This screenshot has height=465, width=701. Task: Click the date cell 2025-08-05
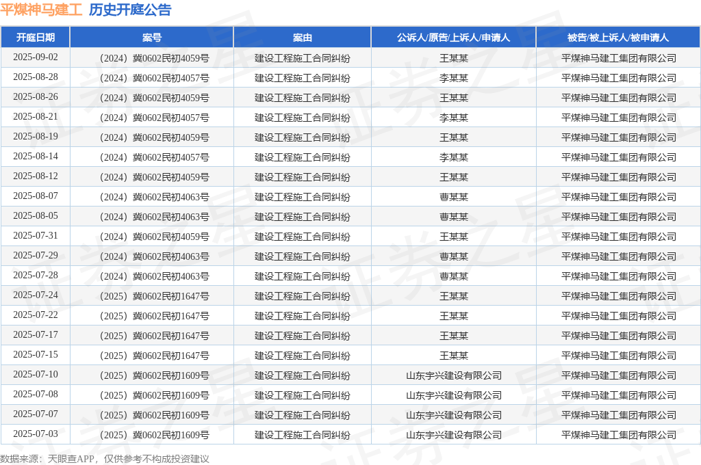pos(36,216)
